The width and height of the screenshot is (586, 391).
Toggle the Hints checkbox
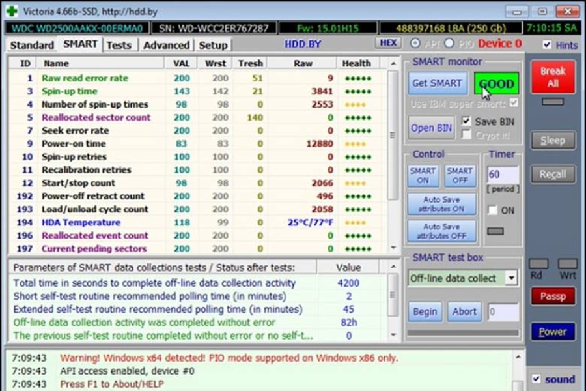547,45
